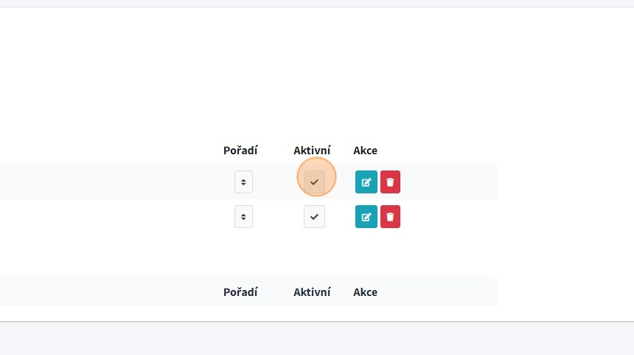
Task: Select the white second table row's empty area
Action: 111,216
